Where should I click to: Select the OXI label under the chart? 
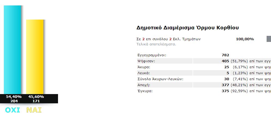tap(13, 110)
